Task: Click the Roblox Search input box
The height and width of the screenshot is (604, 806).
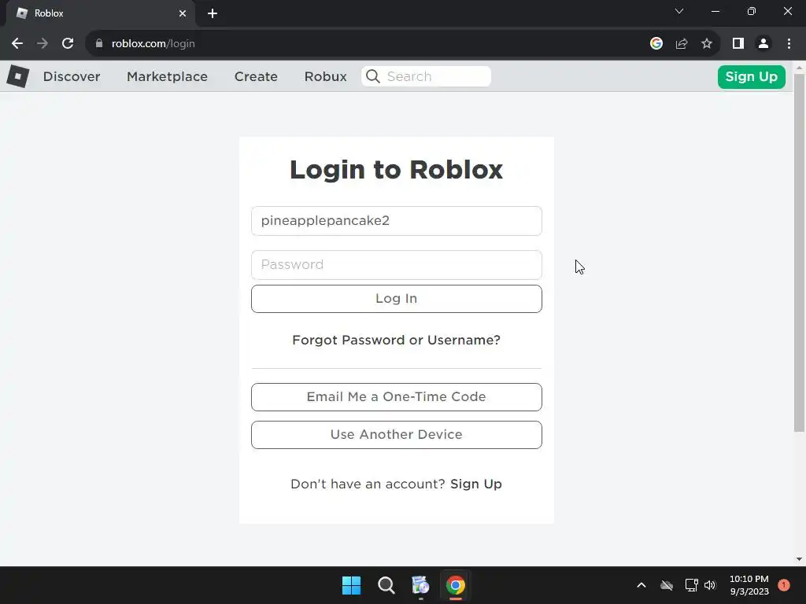Action: [x=426, y=76]
